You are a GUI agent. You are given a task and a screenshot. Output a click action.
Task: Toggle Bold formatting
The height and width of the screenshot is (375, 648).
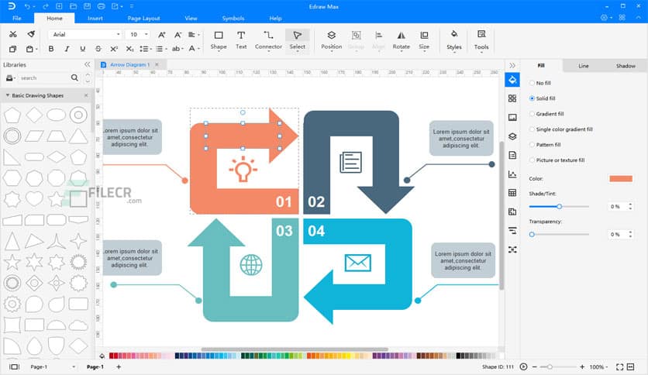tap(51, 49)
